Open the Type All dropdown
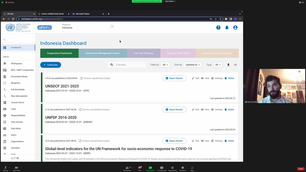The image size is (306, 172). (x=218, y=65)
